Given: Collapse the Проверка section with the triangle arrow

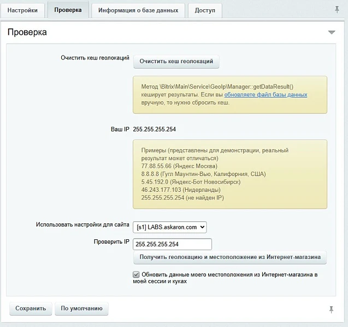Looking at the screenshot, I should coord(332,32).
